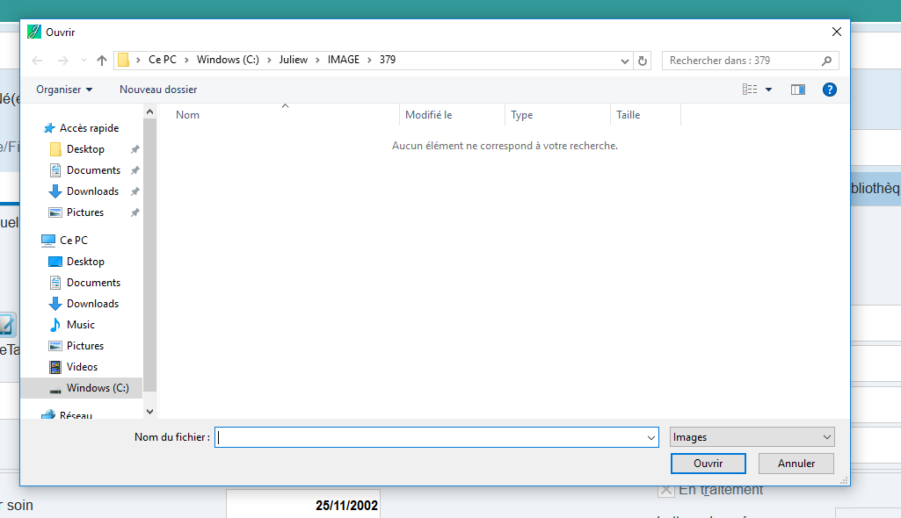Image resolution: width=901 pixels, height=518 pixels.
Task: Open the recent locations dropdown arrow
Action: click(x=84, y=61)
